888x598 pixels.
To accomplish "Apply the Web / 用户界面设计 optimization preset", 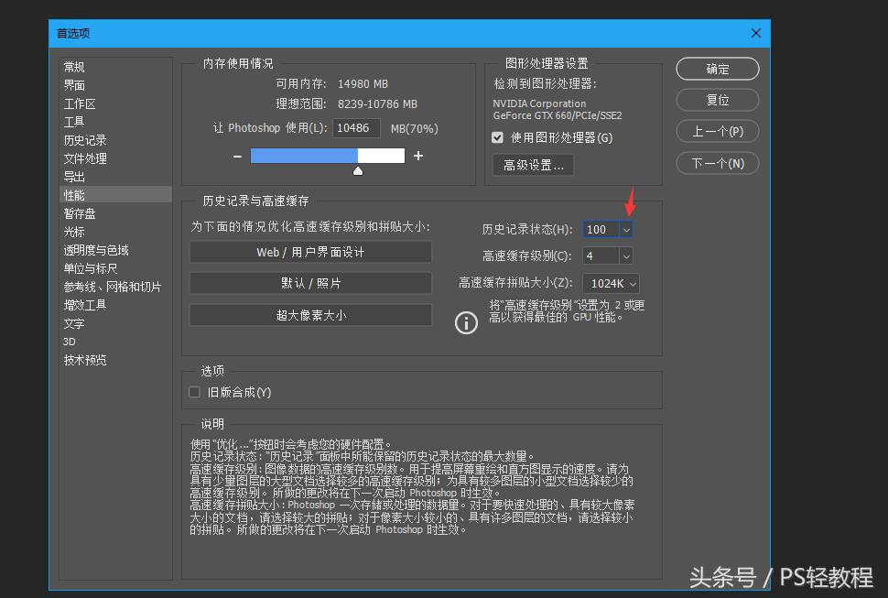I will pos(310,253).
